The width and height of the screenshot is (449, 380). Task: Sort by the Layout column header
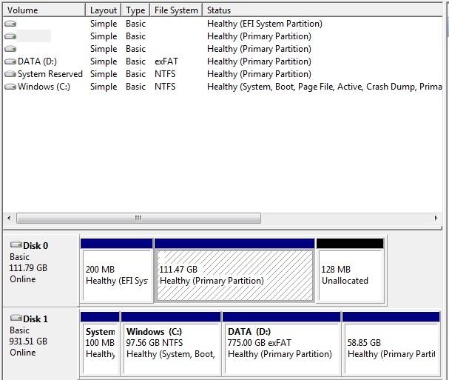coord(103,10)
